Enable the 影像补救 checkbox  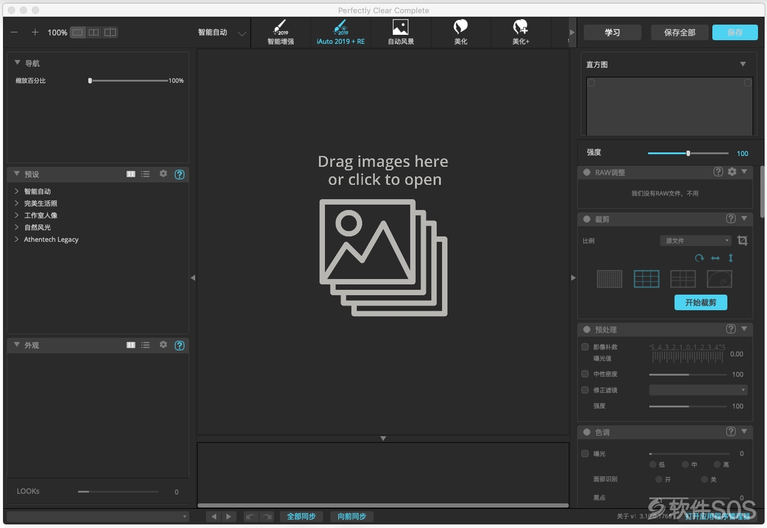coord(585,347)
